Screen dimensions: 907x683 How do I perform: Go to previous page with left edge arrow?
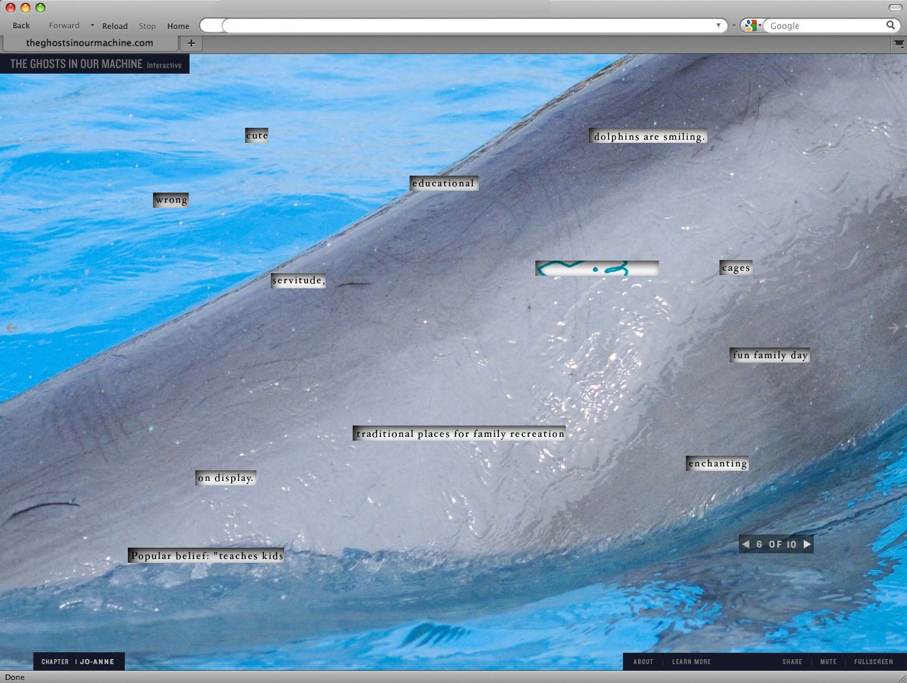[11, 328]
